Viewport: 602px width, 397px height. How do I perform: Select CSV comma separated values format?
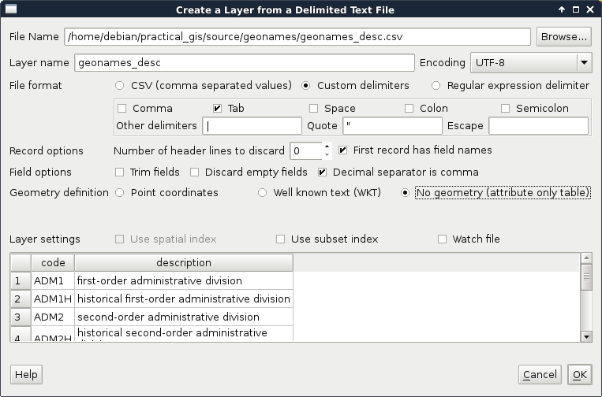(x=120, y=85)
